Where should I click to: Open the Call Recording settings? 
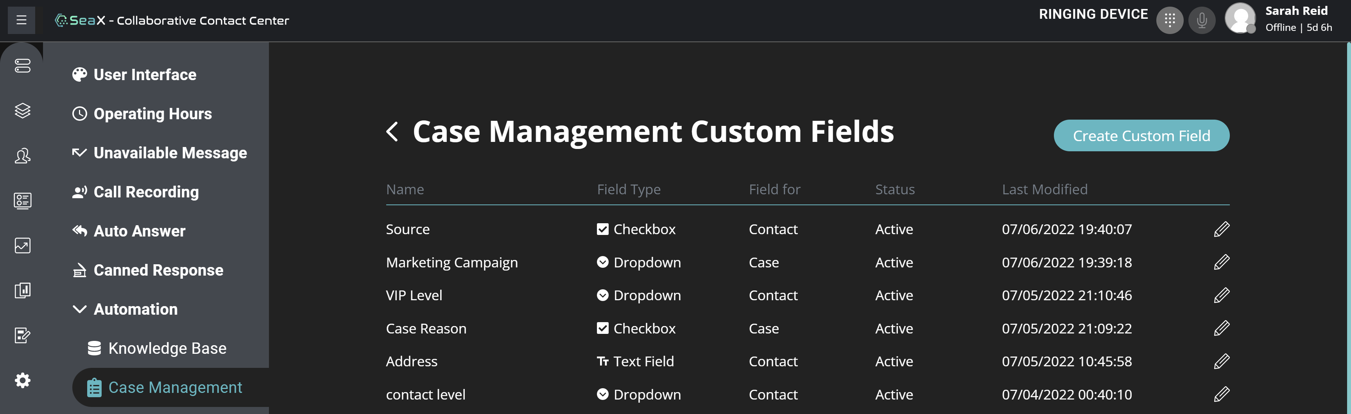click(146, 192)
